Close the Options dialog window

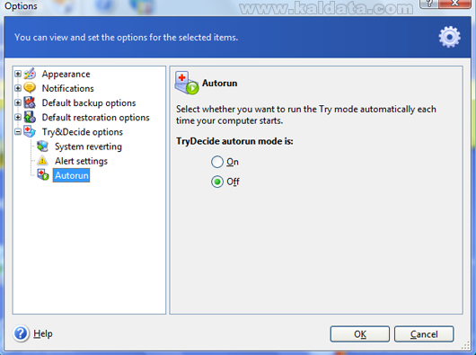[455, 4]
